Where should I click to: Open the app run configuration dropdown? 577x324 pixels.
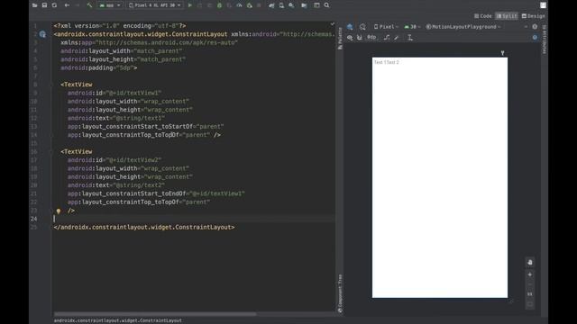tap(110, 5)
